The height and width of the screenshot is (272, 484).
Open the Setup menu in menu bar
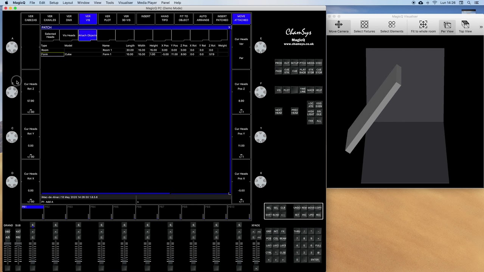click(x=54, y=3)
